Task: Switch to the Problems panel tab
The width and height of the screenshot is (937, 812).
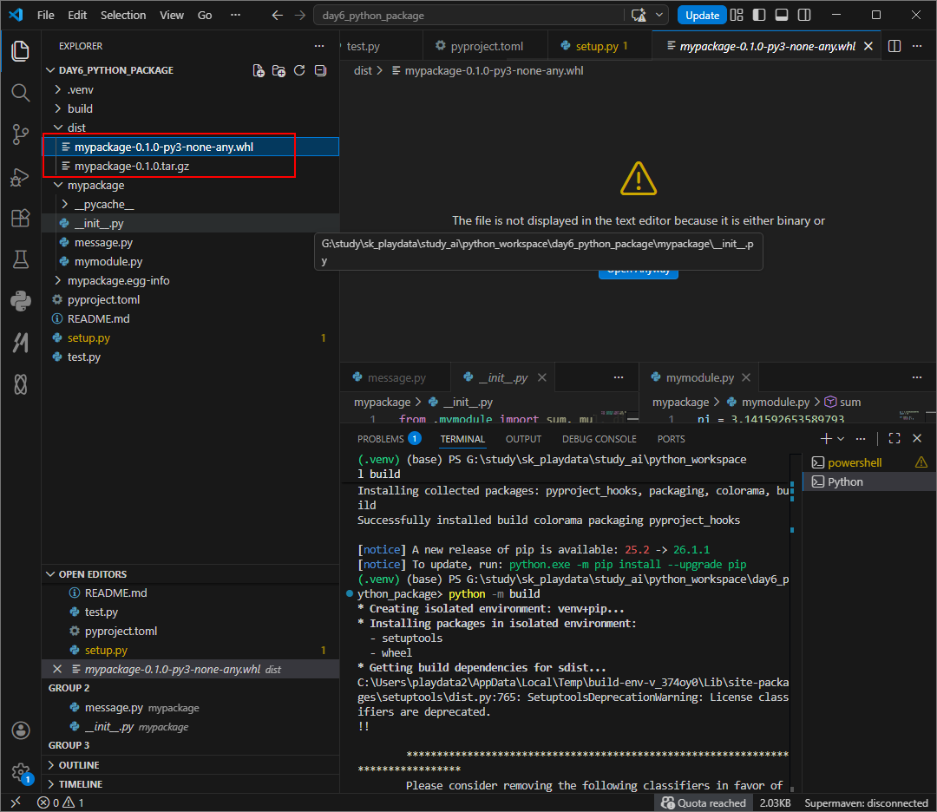Action: [x=389, y=439]
